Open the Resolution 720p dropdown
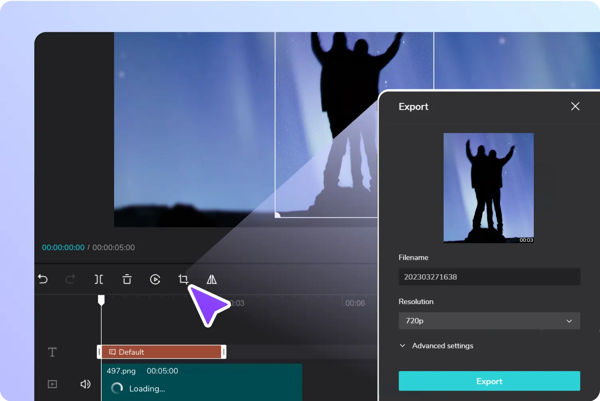Image resolution: width=600 pixels, height=401 pixels. click(489, 321)
